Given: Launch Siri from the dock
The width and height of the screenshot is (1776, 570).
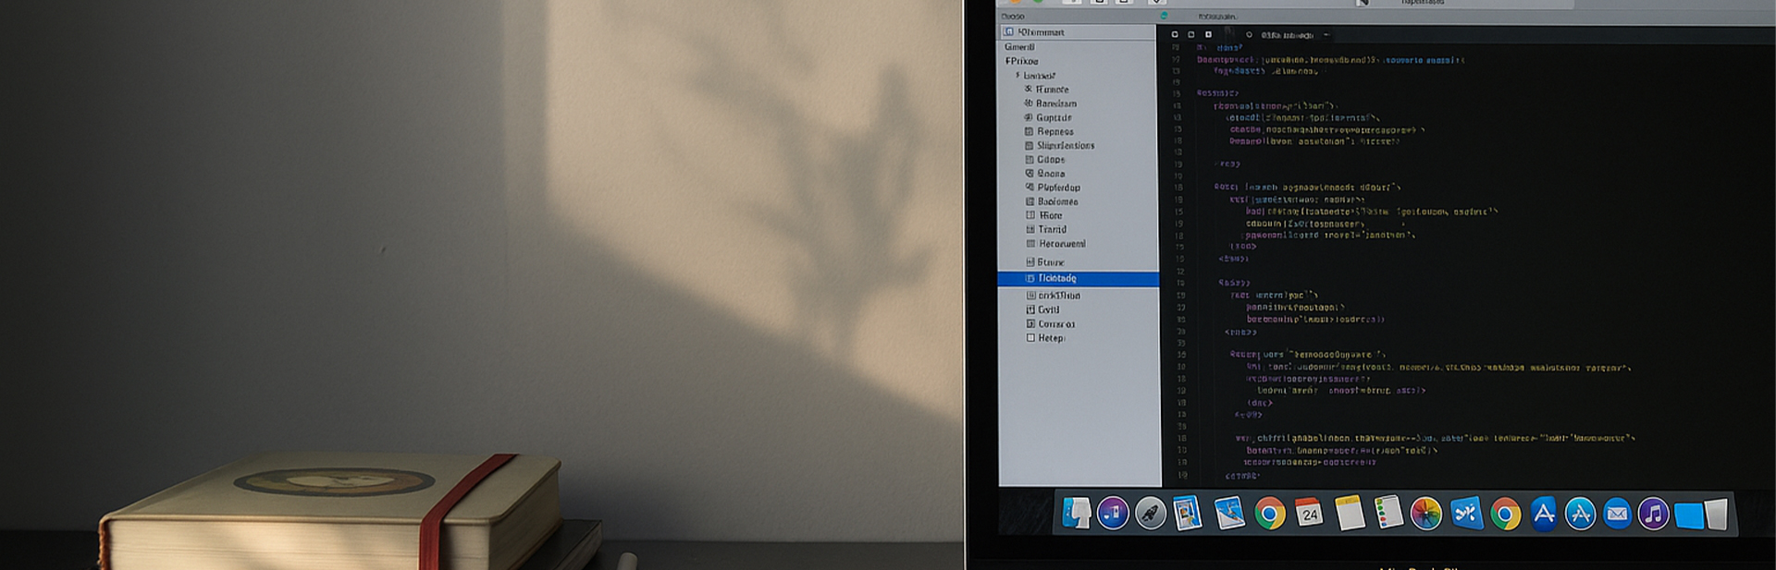Looking at the screenshot, I should (1113, 514).
